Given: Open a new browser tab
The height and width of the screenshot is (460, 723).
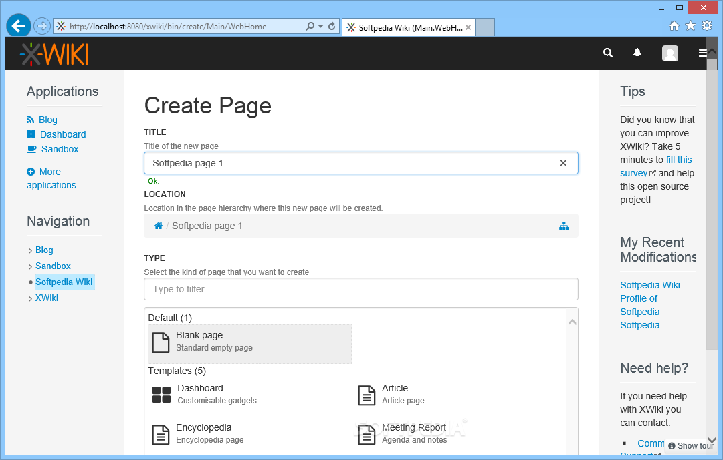Looking at the screenshot, I should click(x=485, y=27).
